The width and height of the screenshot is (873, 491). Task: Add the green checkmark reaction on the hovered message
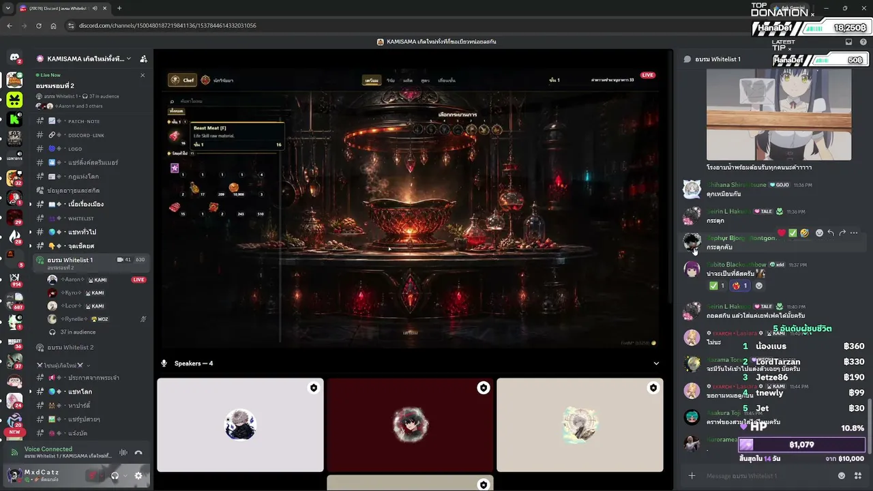click(793, 233)
